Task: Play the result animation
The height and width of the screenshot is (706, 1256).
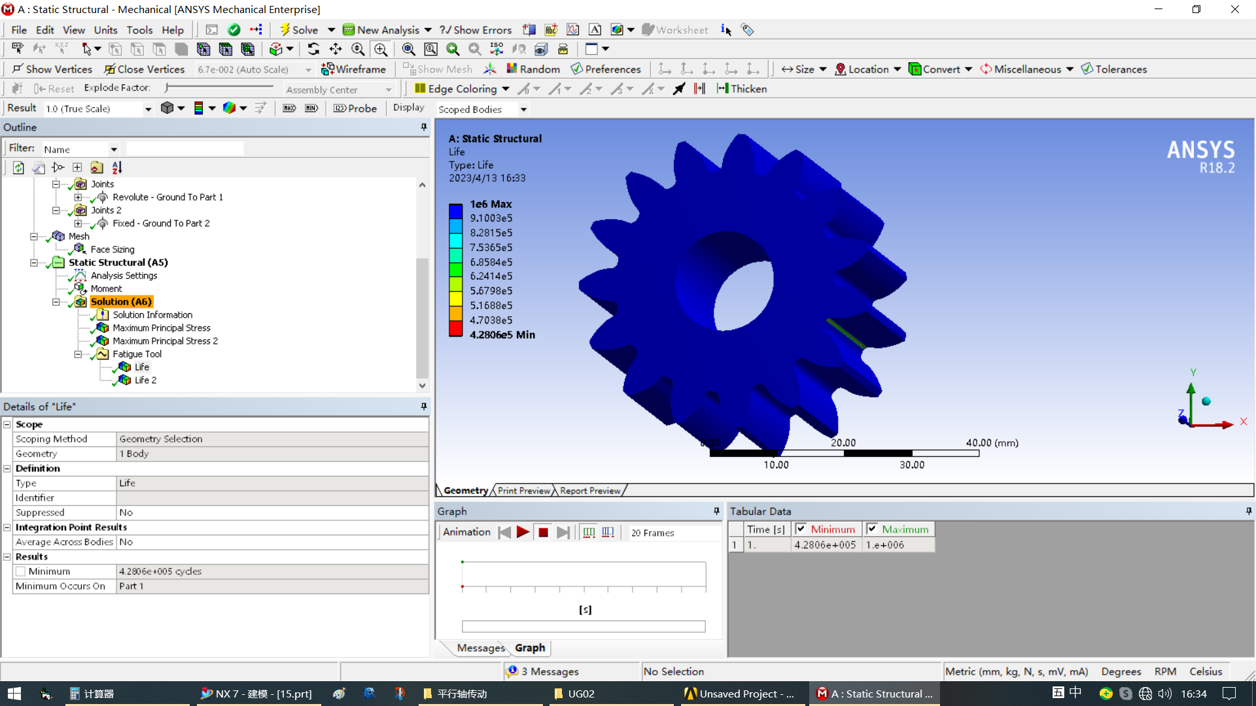Action: click(523, 532)
